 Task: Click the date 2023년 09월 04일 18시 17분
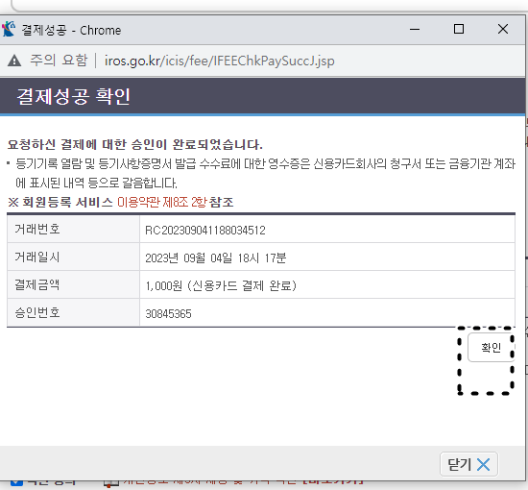click(x=216, y=258)
